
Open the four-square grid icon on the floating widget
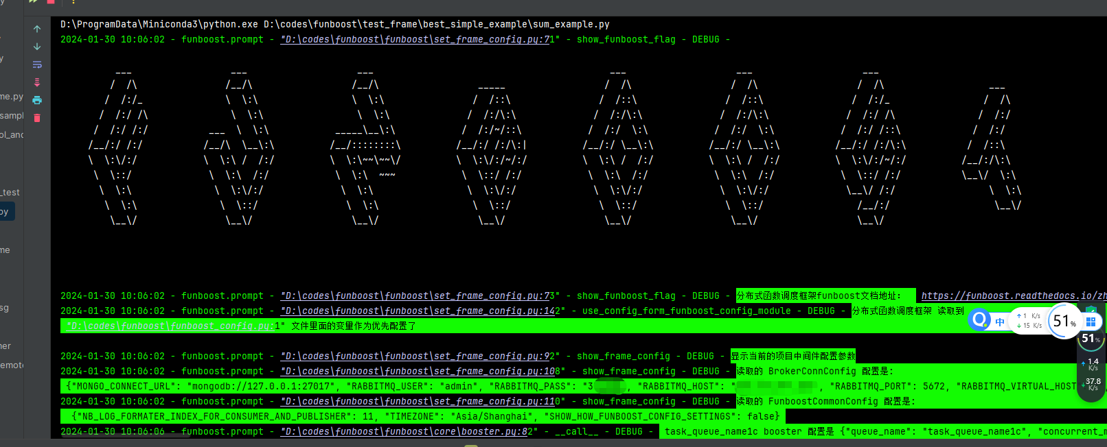point(1091,322)
